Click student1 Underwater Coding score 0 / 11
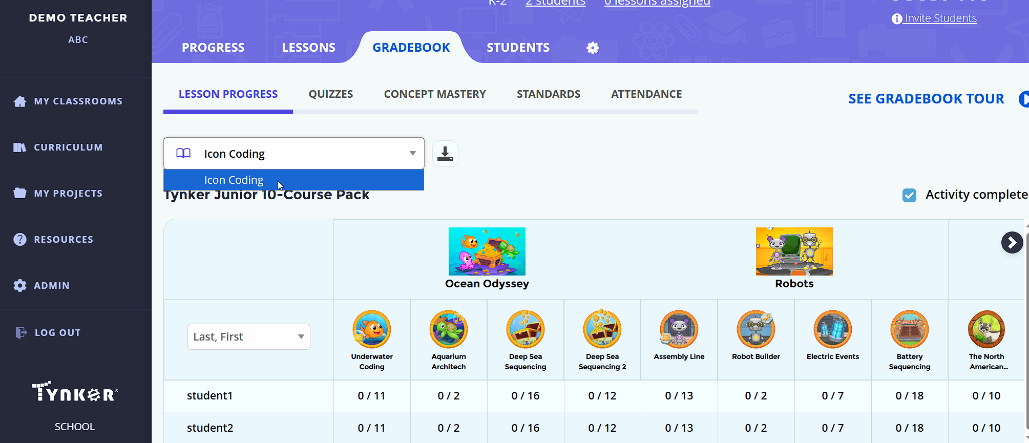Screen dimensions: 1029x443 [x=372, y=396]
